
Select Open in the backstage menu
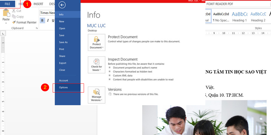tap(67, 28)
